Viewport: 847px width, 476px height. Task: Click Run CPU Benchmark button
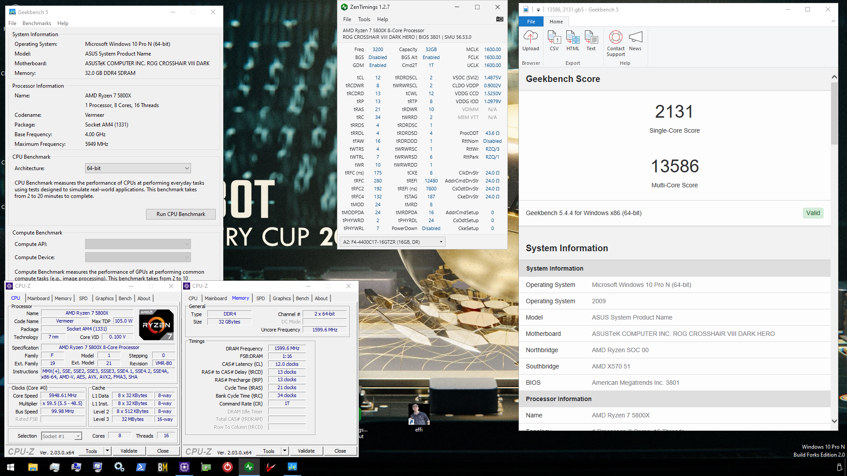click(181, 214)
